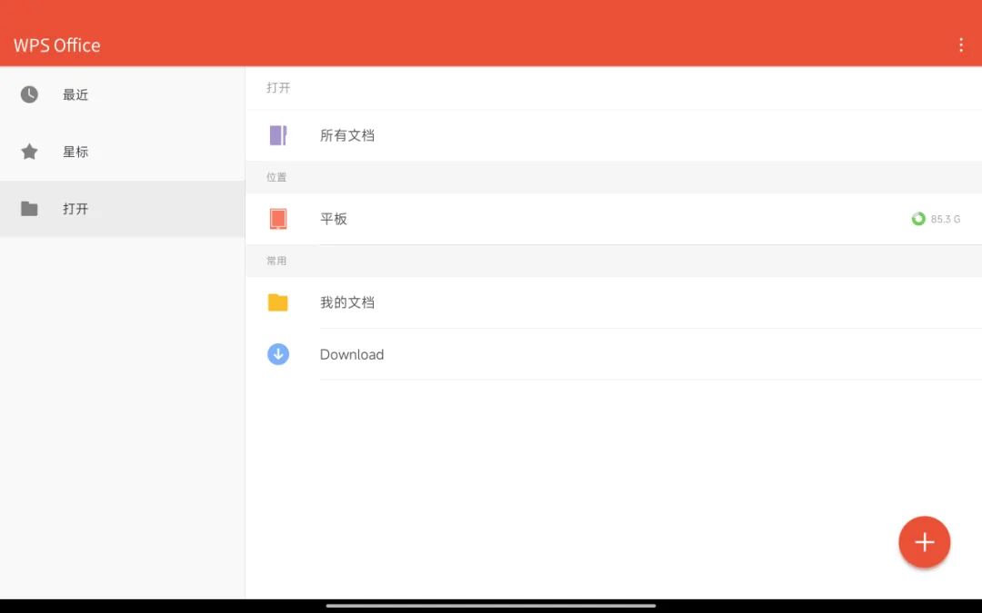Create new document with plus button
This screenshot has width=982, height=613.
click(925, 541)
